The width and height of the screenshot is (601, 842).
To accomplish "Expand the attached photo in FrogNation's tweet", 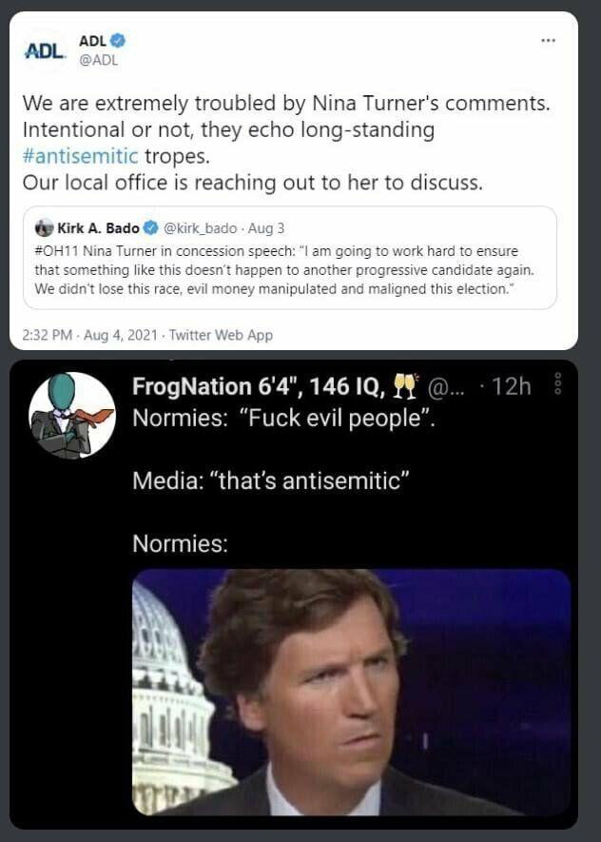I will coord(351,692).
